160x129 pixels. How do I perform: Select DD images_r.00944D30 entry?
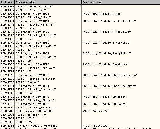click(x=32, y=43)
